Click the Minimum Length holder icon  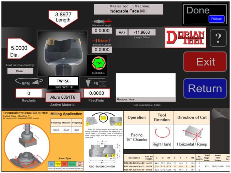coord(102,22)
